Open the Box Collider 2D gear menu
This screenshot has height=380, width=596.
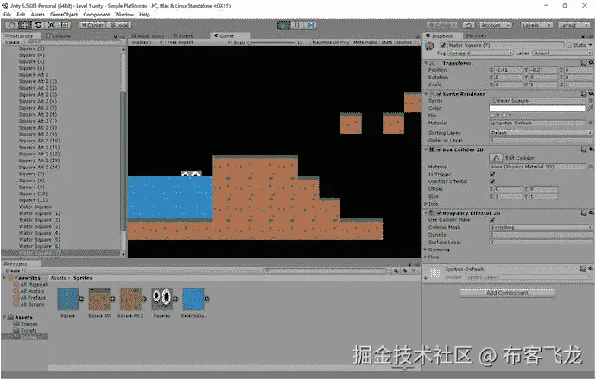(591, 149)
